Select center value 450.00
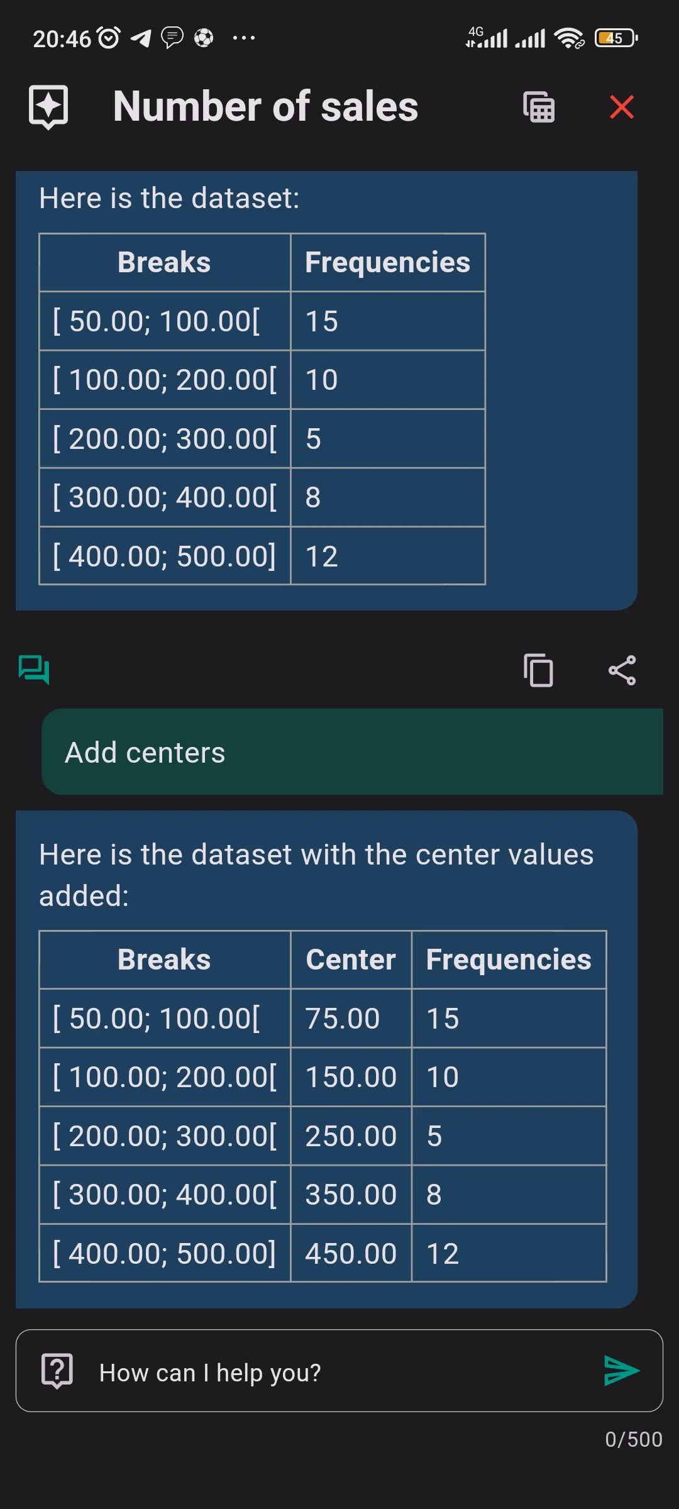The height and width of the screenshot is (1509, 679). (x=351, y=1253)
